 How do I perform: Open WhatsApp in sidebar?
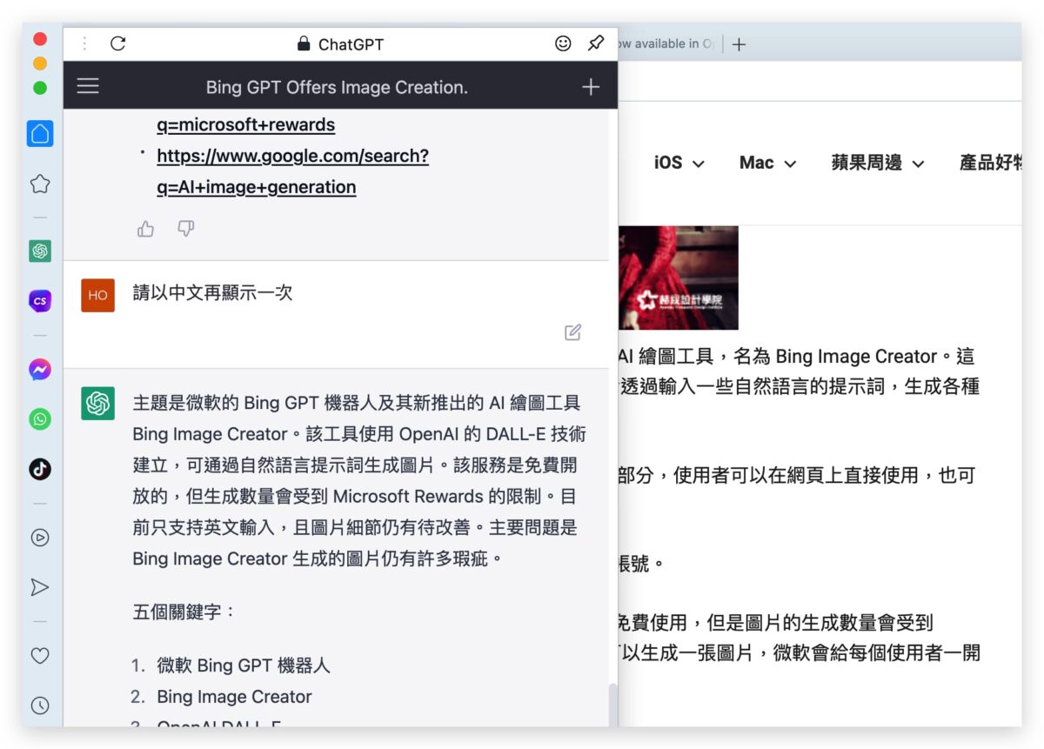coord(40,419)
